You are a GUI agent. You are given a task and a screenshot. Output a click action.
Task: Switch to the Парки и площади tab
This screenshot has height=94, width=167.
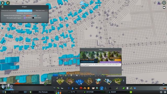[25, 10]
